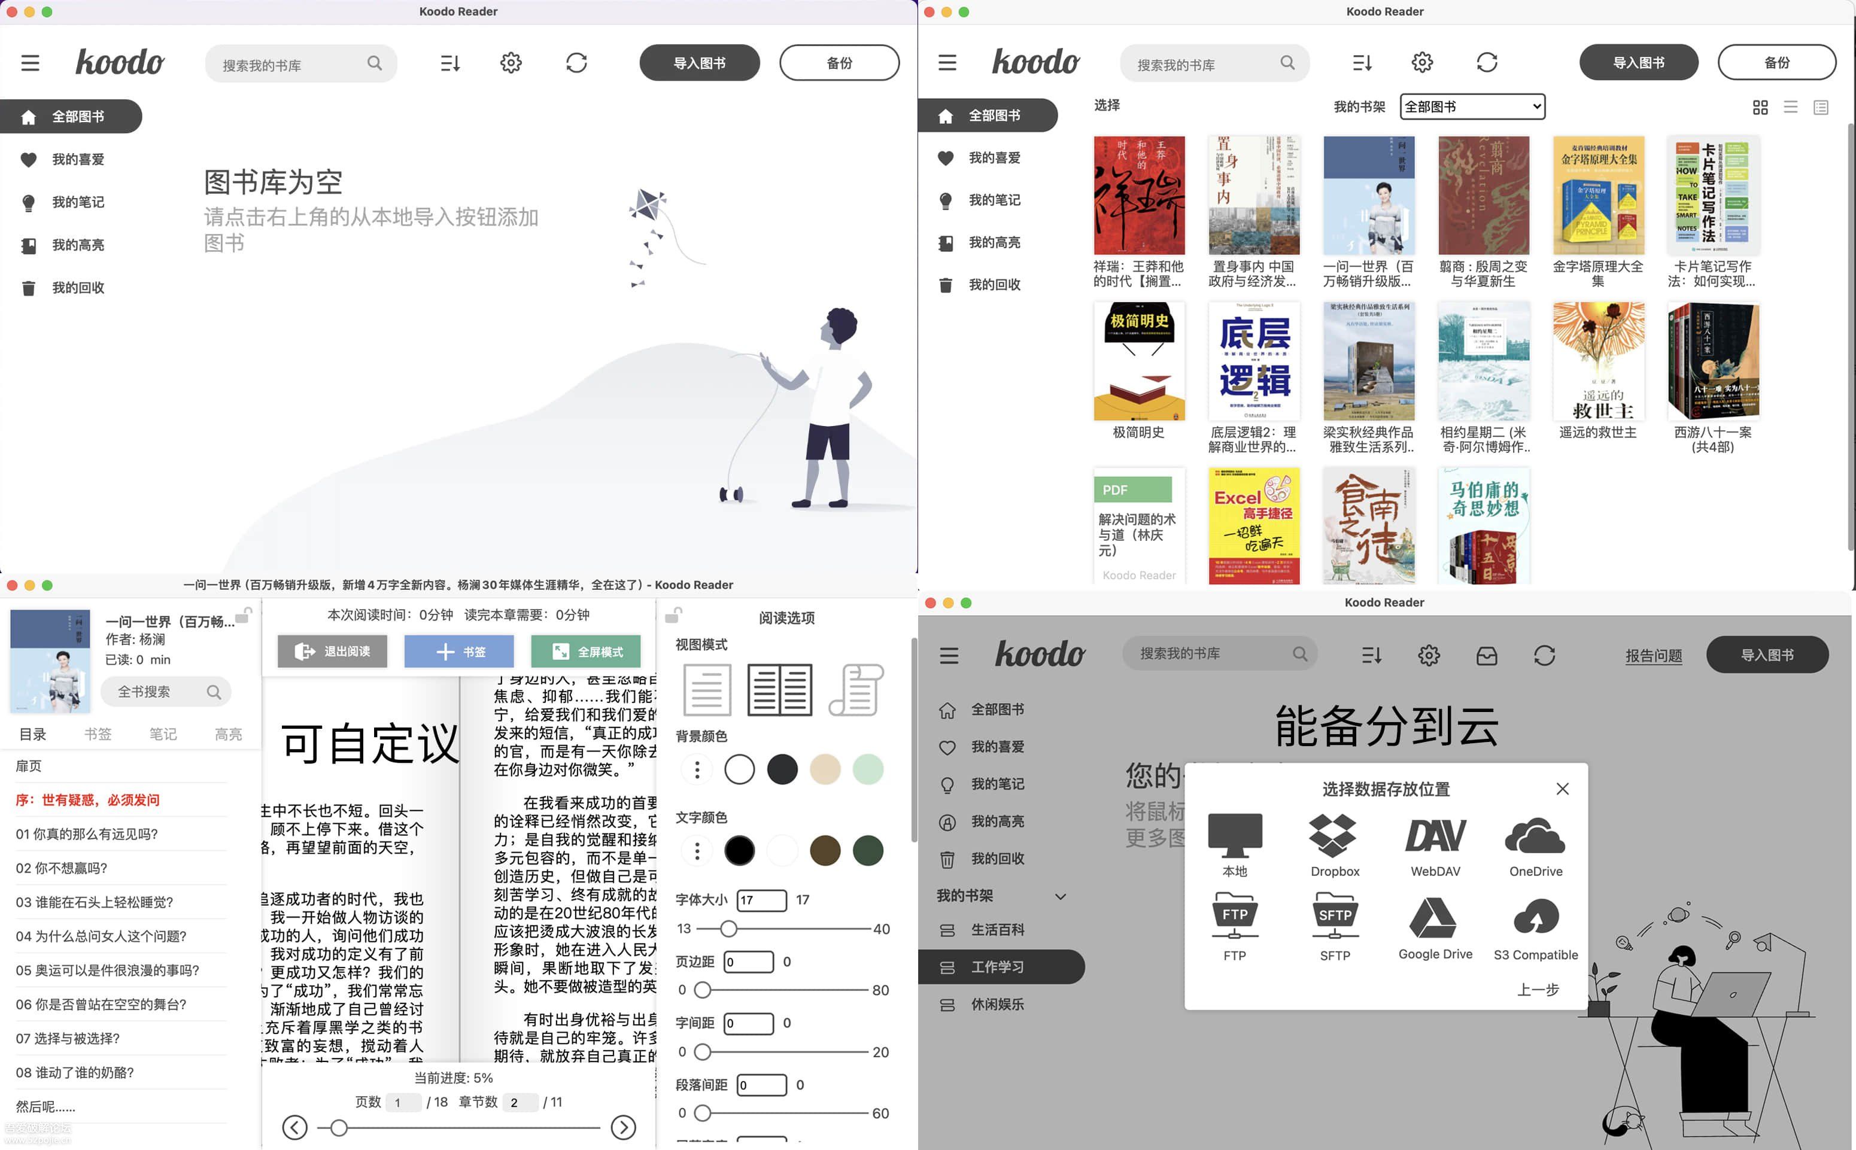The image size is (1856, 1150).
Task: Select Google Drive storage option
Action: pos(1435,928)
